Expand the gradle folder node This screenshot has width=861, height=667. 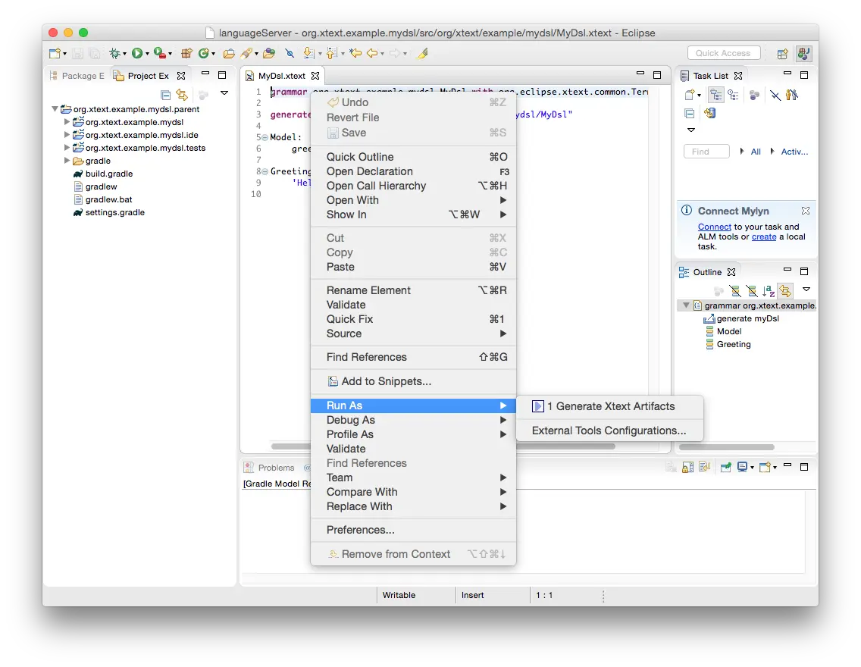click(x=67, y=160)
